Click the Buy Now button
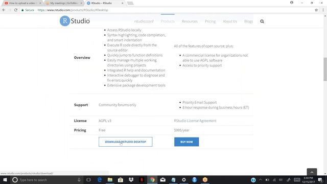Viewport: 327px width, 184px height. coord(186,142)
